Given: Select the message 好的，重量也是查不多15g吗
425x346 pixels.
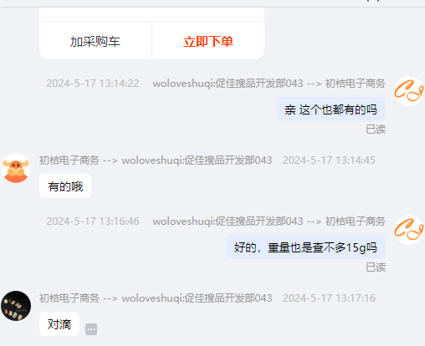Looking at the screenshot, I should pyautogui.click(x=305, y=247).
